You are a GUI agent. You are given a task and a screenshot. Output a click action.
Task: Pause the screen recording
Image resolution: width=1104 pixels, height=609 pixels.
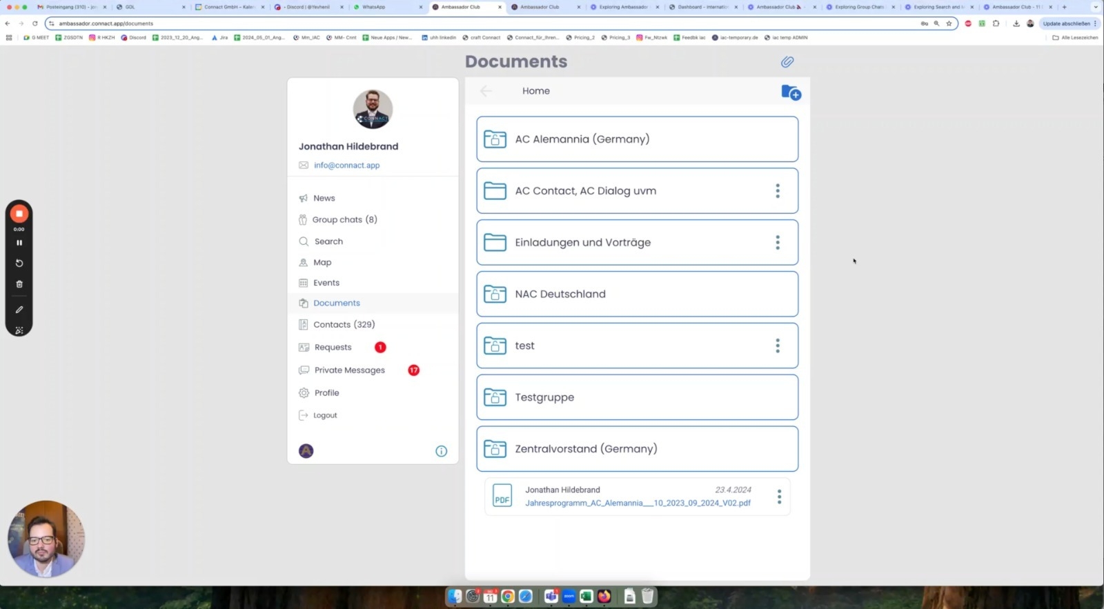point(19,243)
